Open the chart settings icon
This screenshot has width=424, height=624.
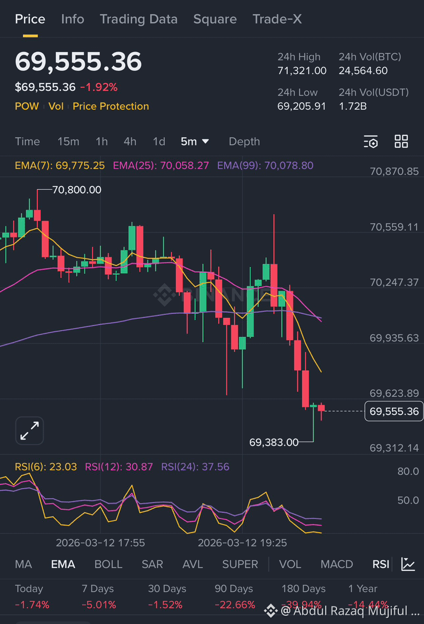371,142
